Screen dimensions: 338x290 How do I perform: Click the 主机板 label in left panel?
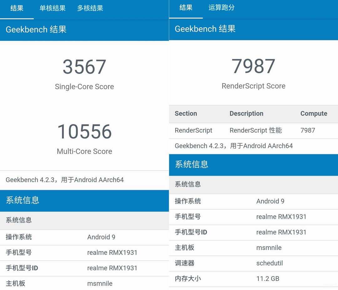point(16,283)
